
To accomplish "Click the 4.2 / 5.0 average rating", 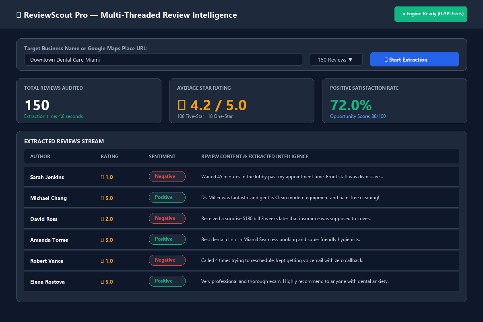I will [212, 105].
